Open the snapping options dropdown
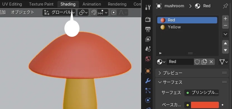Image resolution: width=232 pixels, height=109 pixels. click(x=103, y=13)
